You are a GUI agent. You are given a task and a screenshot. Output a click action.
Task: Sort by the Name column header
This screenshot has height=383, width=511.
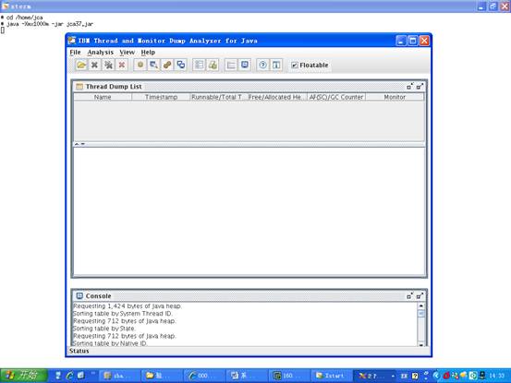pyautogui.click(x=103, y=97)
